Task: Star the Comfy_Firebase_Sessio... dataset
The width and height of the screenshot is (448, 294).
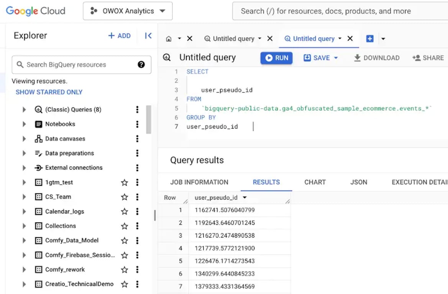Action: tap(124, 255)
